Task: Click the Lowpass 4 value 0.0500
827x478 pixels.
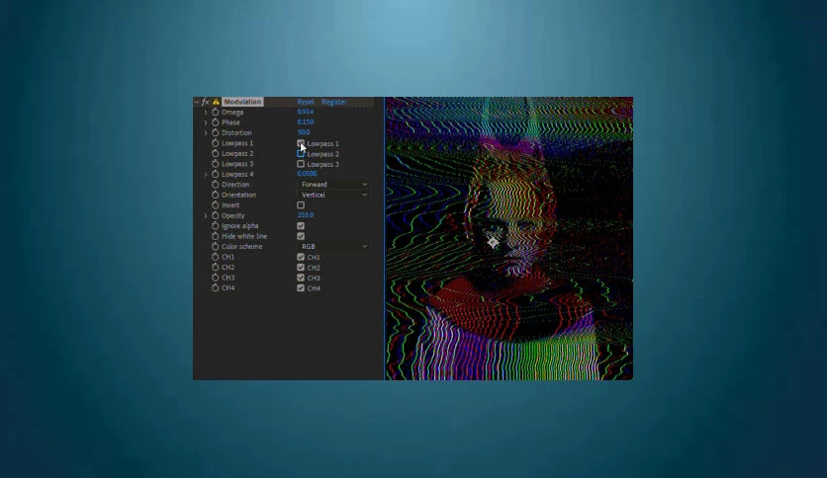Action: 307,174
